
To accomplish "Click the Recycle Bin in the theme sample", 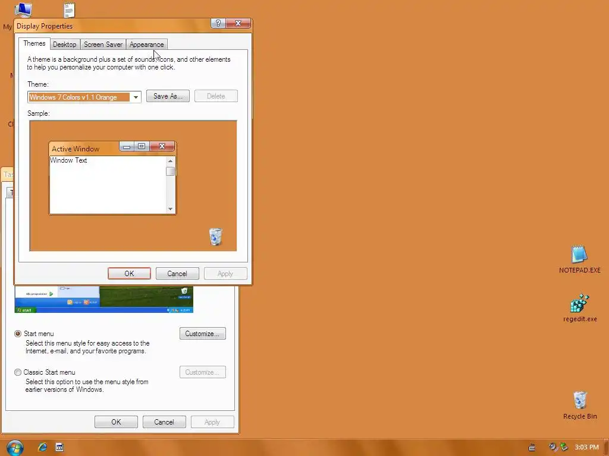I will pos(215,236).
